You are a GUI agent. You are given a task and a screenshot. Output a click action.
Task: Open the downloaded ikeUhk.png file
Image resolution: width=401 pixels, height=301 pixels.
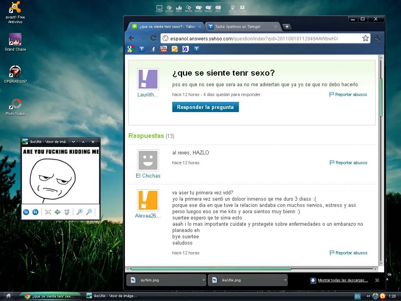click(246, 280)
